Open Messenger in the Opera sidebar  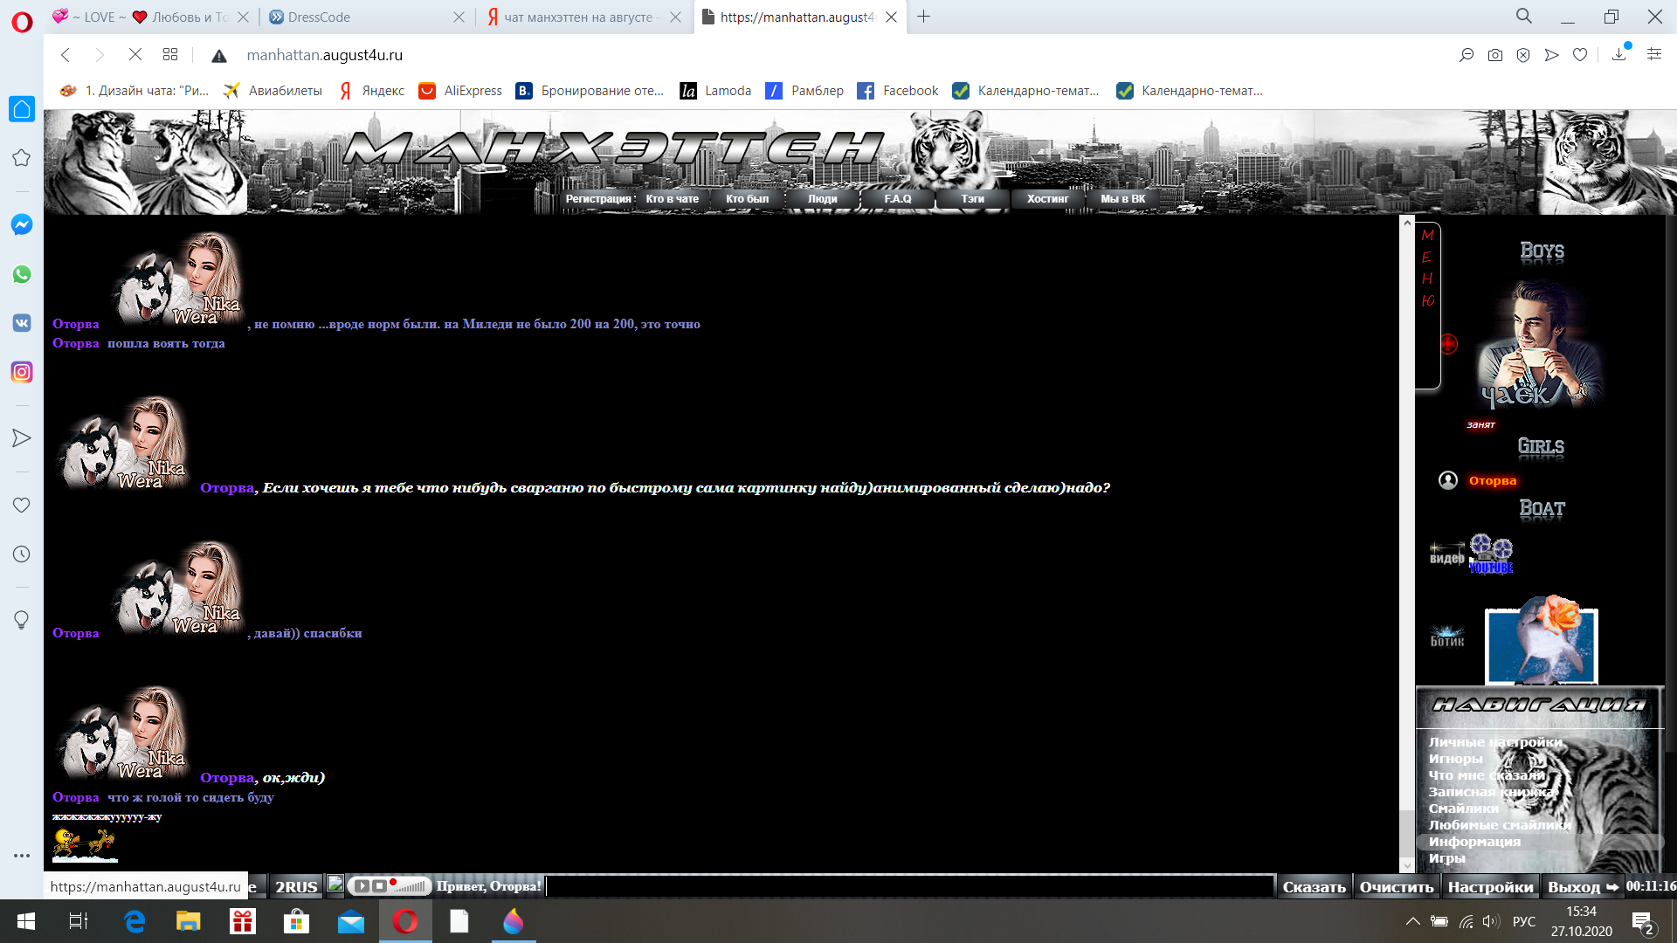pos(22,224)
